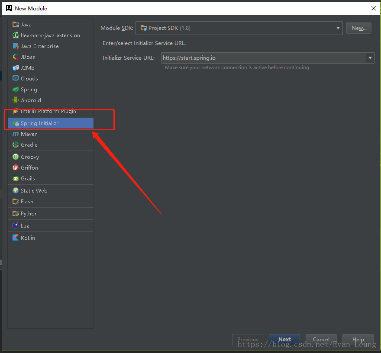Click the JBoss icon
The width and height of the screenshot is (381, 353).
(x=16, y=57)
